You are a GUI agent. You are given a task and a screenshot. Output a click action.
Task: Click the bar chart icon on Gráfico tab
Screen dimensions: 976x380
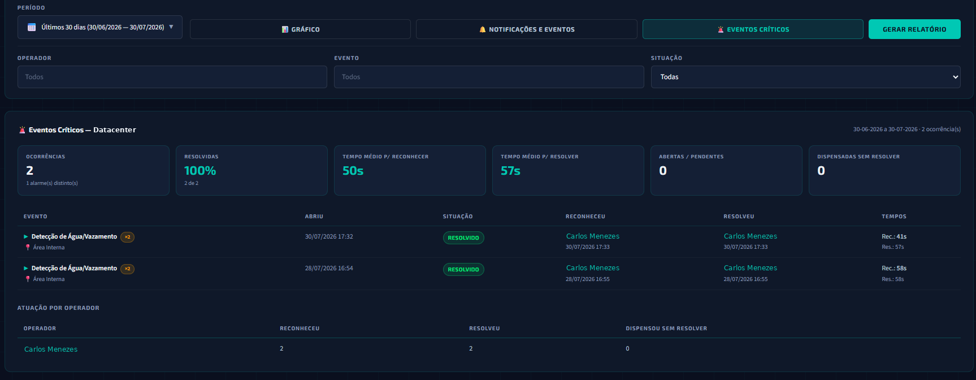tap(285, 29)
